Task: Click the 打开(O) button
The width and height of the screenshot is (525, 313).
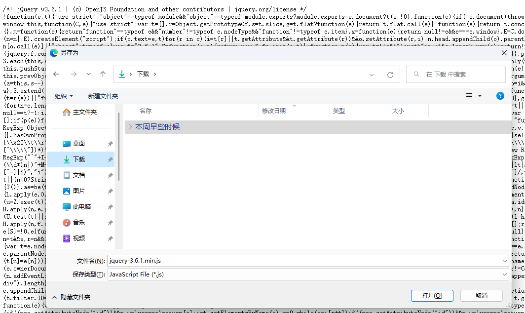Action: pos(432,296)
